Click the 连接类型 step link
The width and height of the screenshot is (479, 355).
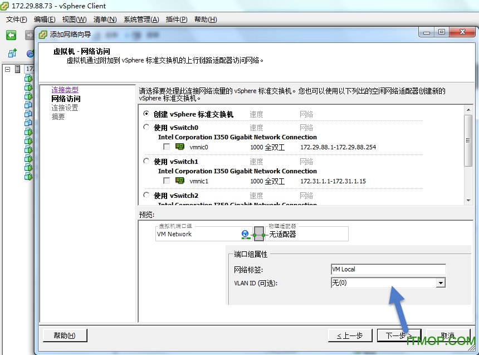(65, 90)
